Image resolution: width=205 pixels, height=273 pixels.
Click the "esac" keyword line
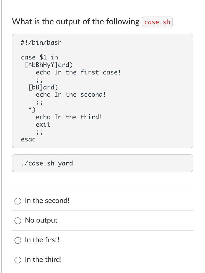click(28, 140)
